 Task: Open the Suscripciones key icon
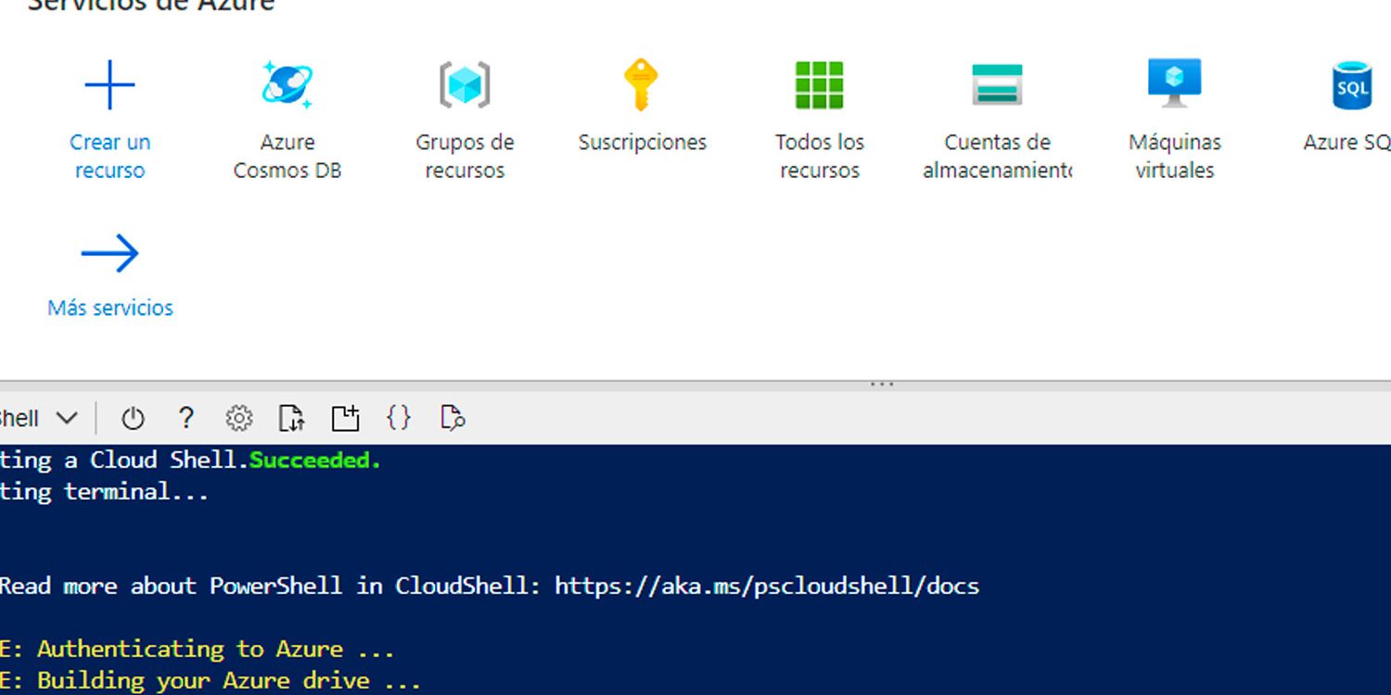click(642, 83)
